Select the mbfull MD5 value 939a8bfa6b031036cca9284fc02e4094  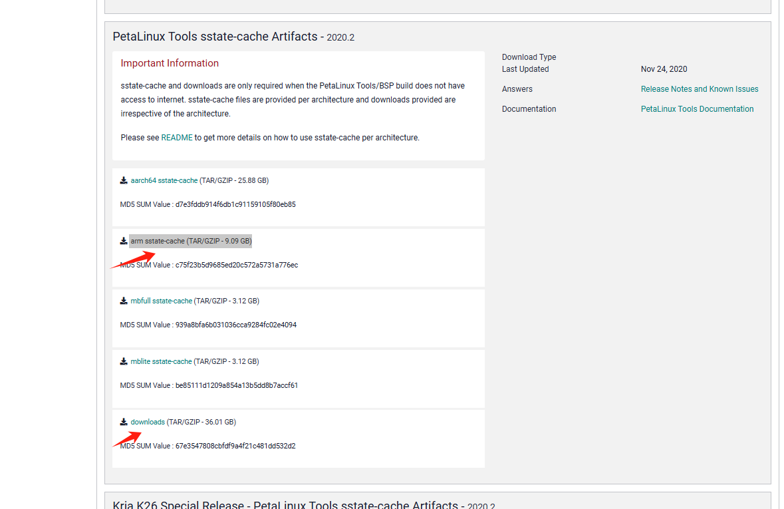pos(236,325)
